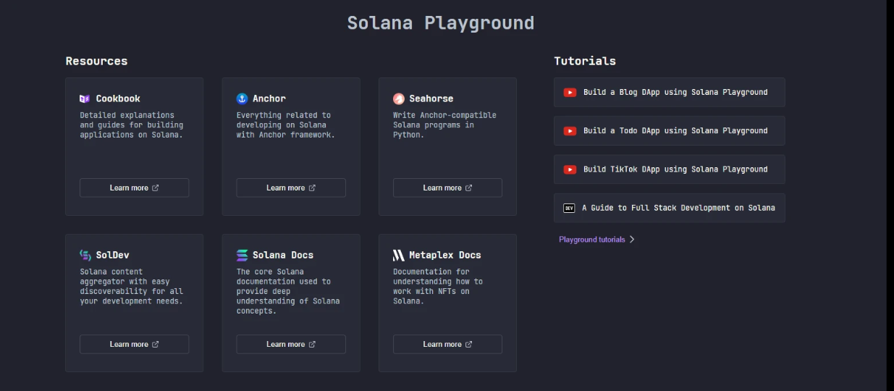Viewport: 894px width, 391px height.
Task: Click Learn more under SolDev
Action: pos(134,344)
